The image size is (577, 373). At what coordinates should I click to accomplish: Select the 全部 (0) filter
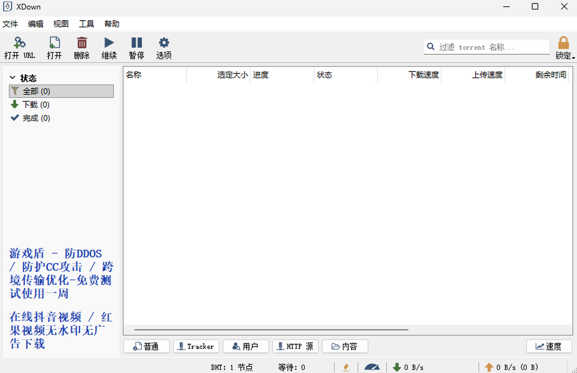pos(62,91)
